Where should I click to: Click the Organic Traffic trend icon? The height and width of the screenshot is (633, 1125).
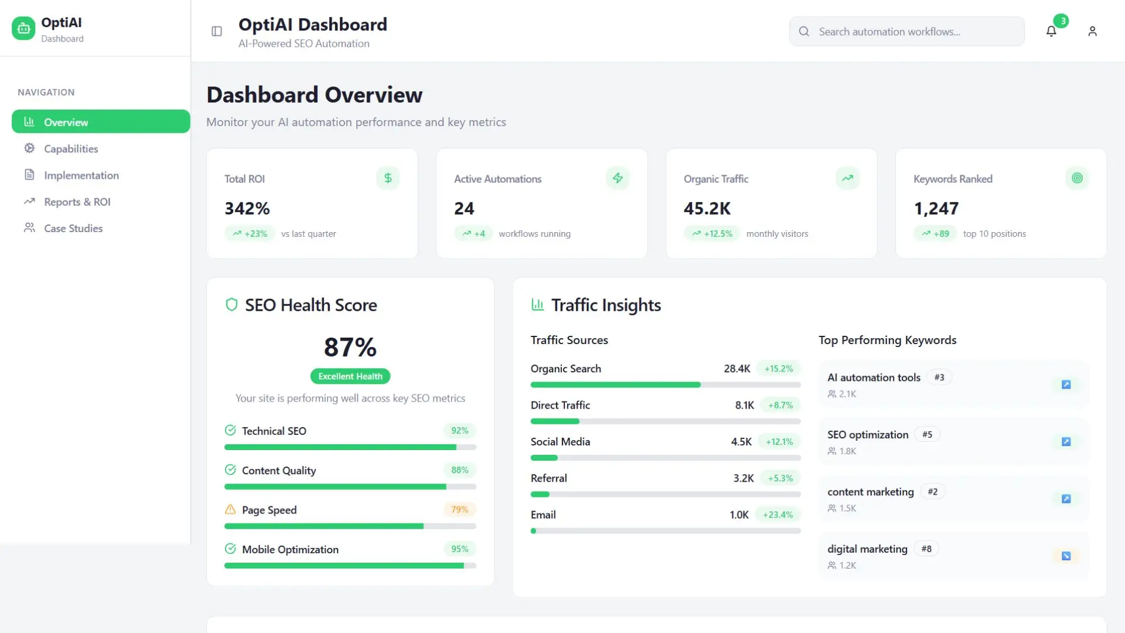[847, 178]
